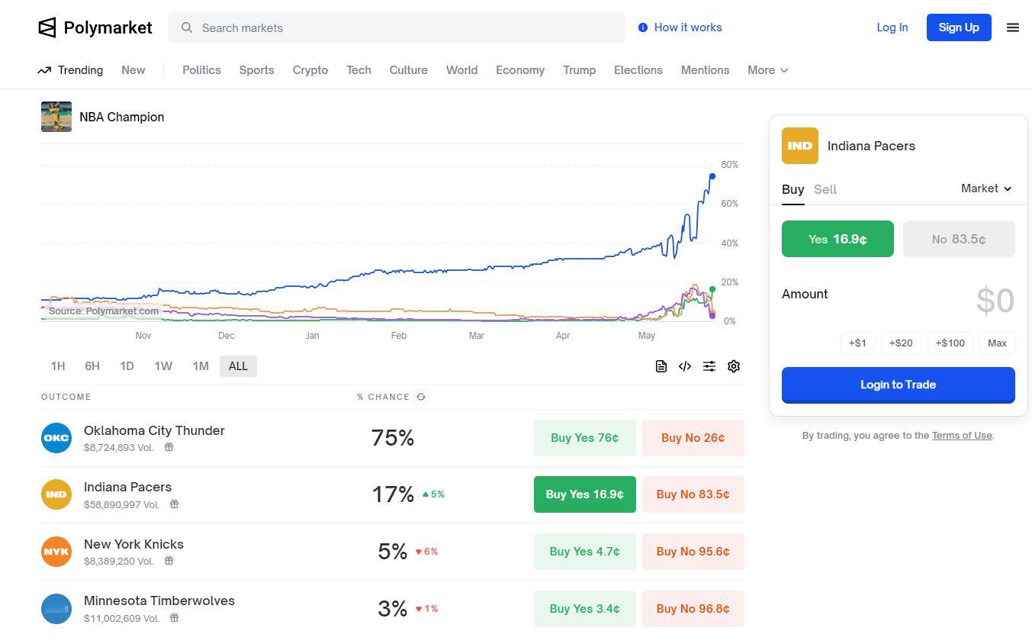Screen dimensions: 1032x644
Task: Click refresh icon beside % Chance
Action: (x=421, y=397)
